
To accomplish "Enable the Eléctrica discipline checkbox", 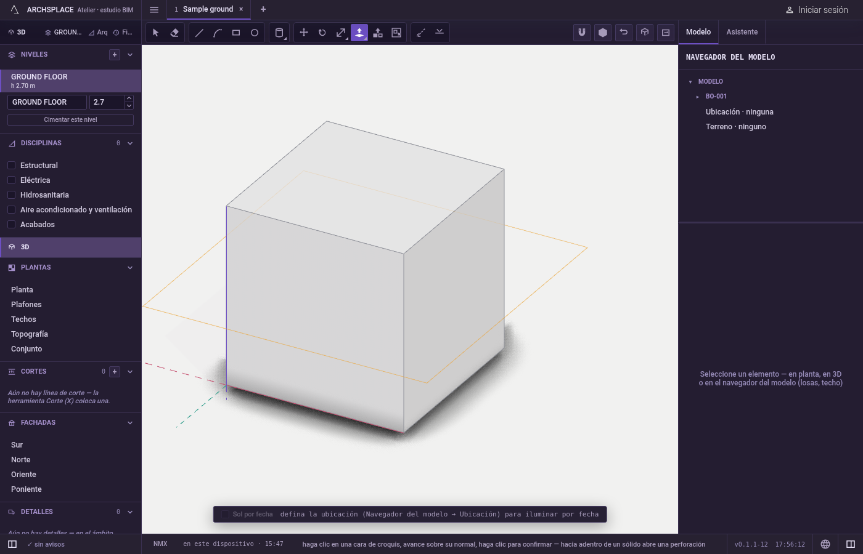I will coord(11,180).
